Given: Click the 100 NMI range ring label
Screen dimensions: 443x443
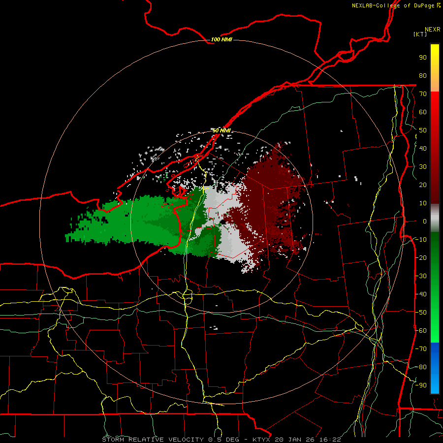Looking at the screenshot, I should tap(221, 39).
